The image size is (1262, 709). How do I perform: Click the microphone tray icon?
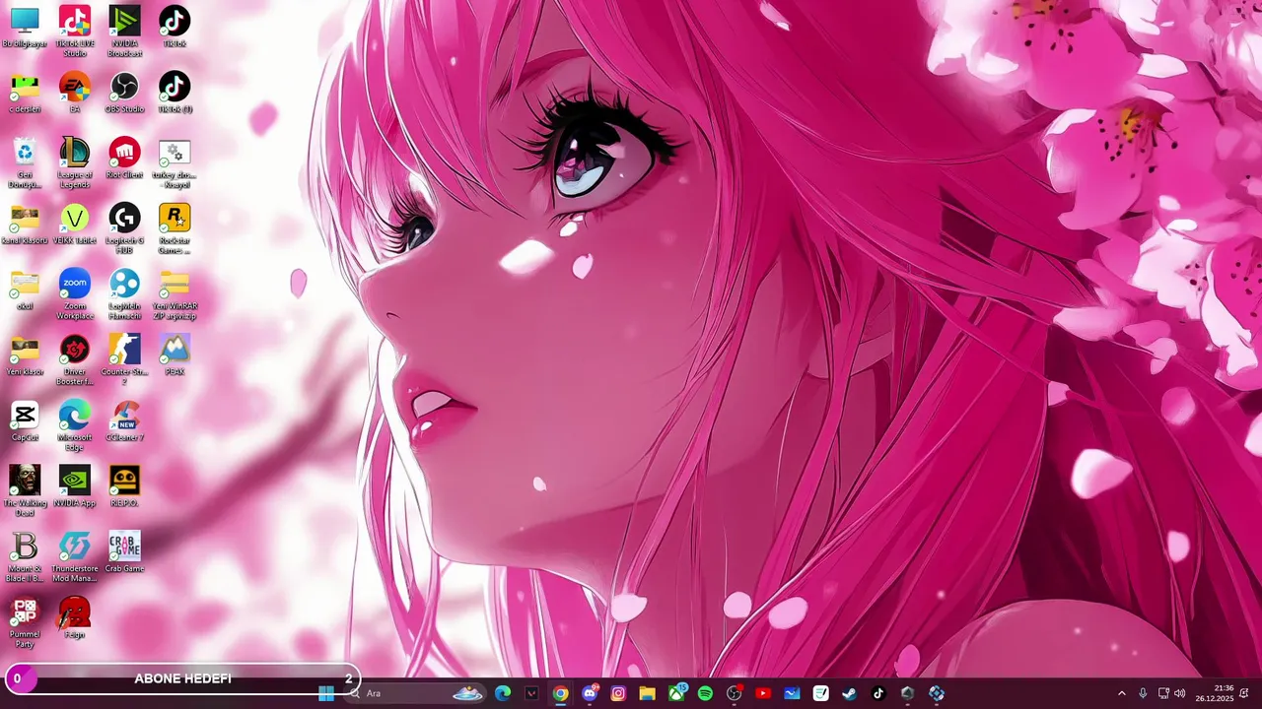[x=1143, y=693]
